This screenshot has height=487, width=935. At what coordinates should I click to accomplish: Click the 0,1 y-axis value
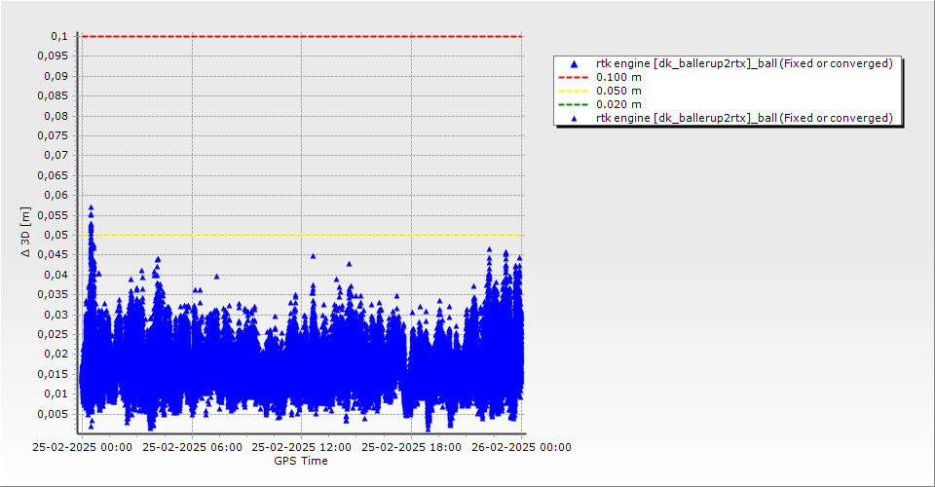tap(59, 36)
